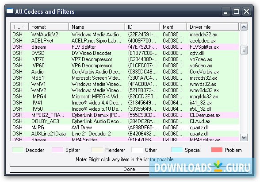Click the green Decoder legend swatch
260x182 pixels.
[x=18, y=150]
